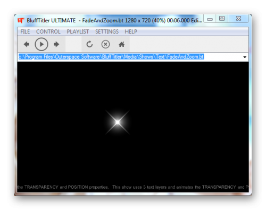Open the FILE menu
Screen dimensions: 266x210
pyautogui.click(x=25, y=31)
